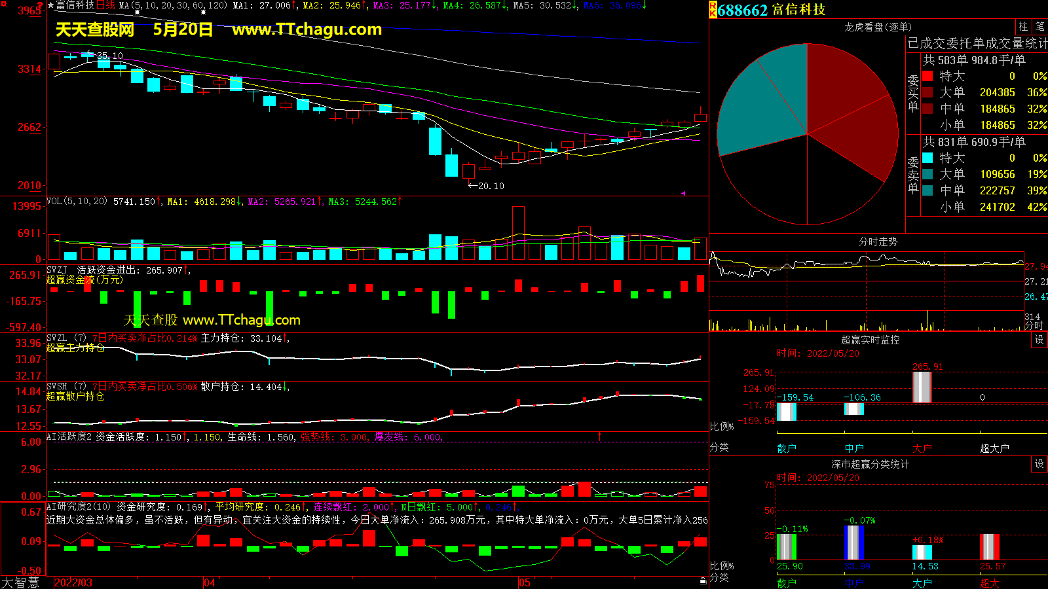Select the 大户 category in 超赢实时监控

coord(922,448)
